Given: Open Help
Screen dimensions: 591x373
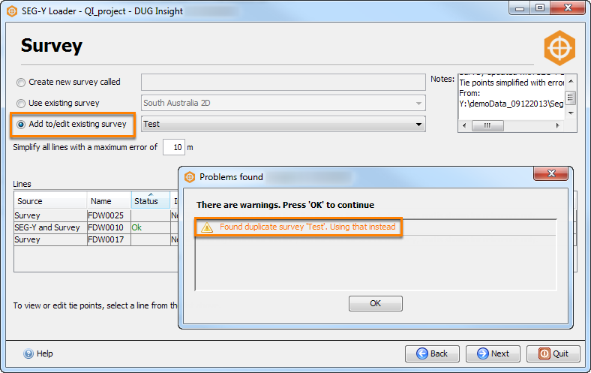Looking at the screenshot, I should click(38, 353).
